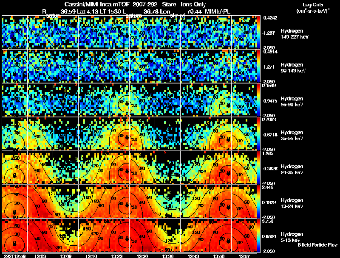Image resolution: width=340 pixels, height=258 pixels.
Task: Click the "0.6718" colorbar value
Action: (x=270, y=135)
